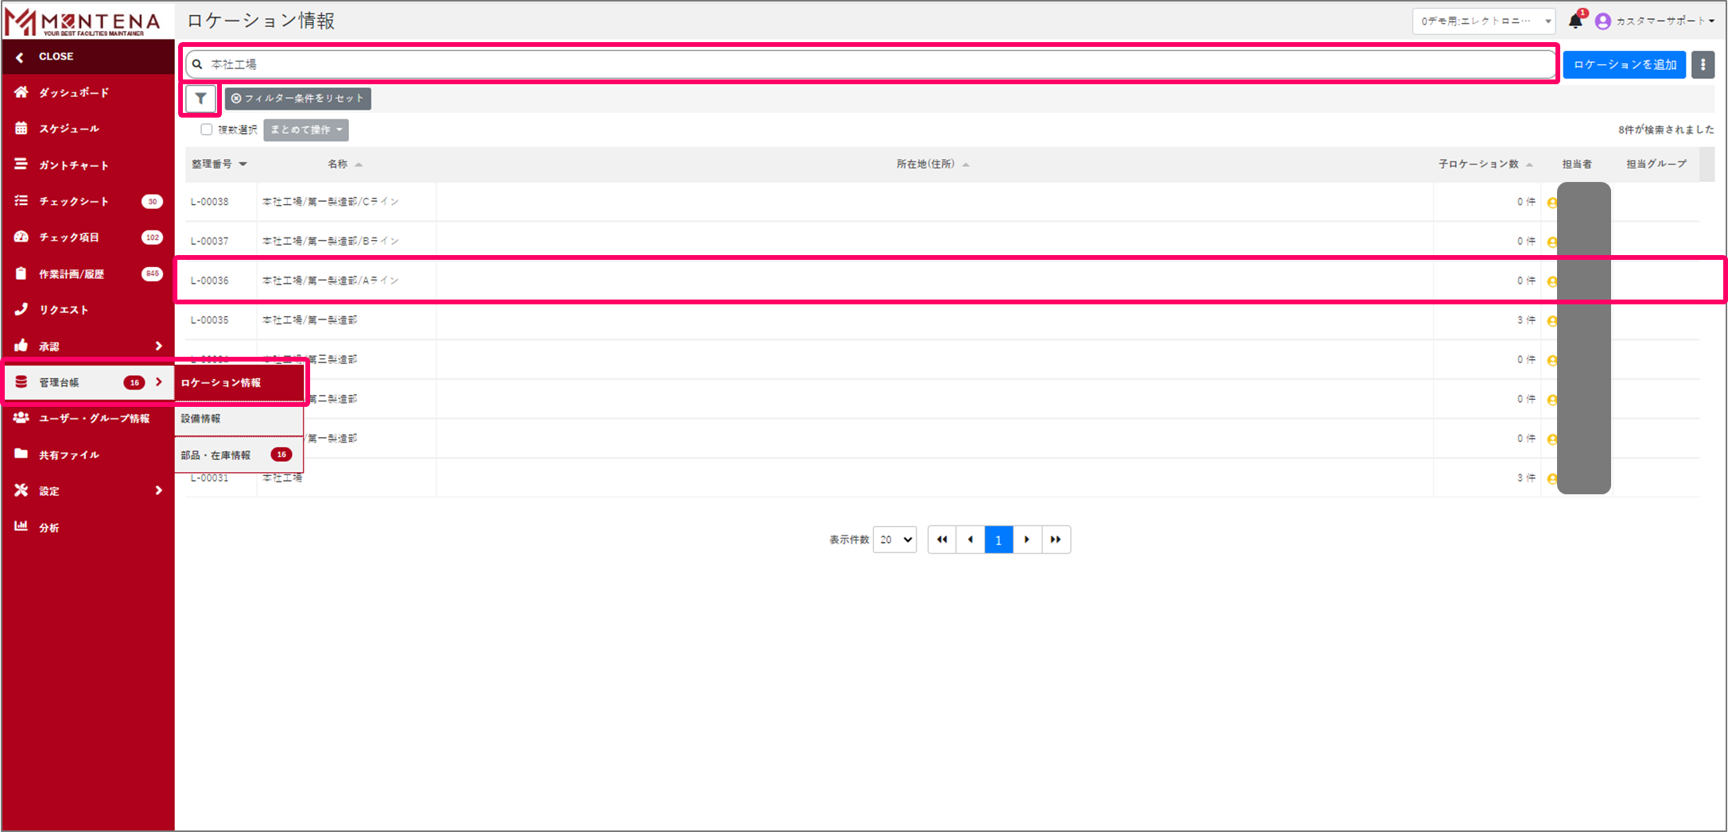Image resolution: width=1728 pixels, height=832 pixels.
Task: Click the next page arrow
Action: tap(1027, 540)
